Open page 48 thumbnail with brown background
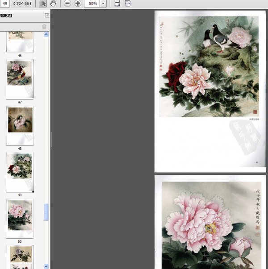The image size is (268, 269). (20, 126)
